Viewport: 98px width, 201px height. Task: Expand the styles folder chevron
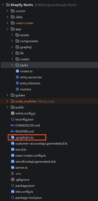pyautogui.click(x=12, y=65)
